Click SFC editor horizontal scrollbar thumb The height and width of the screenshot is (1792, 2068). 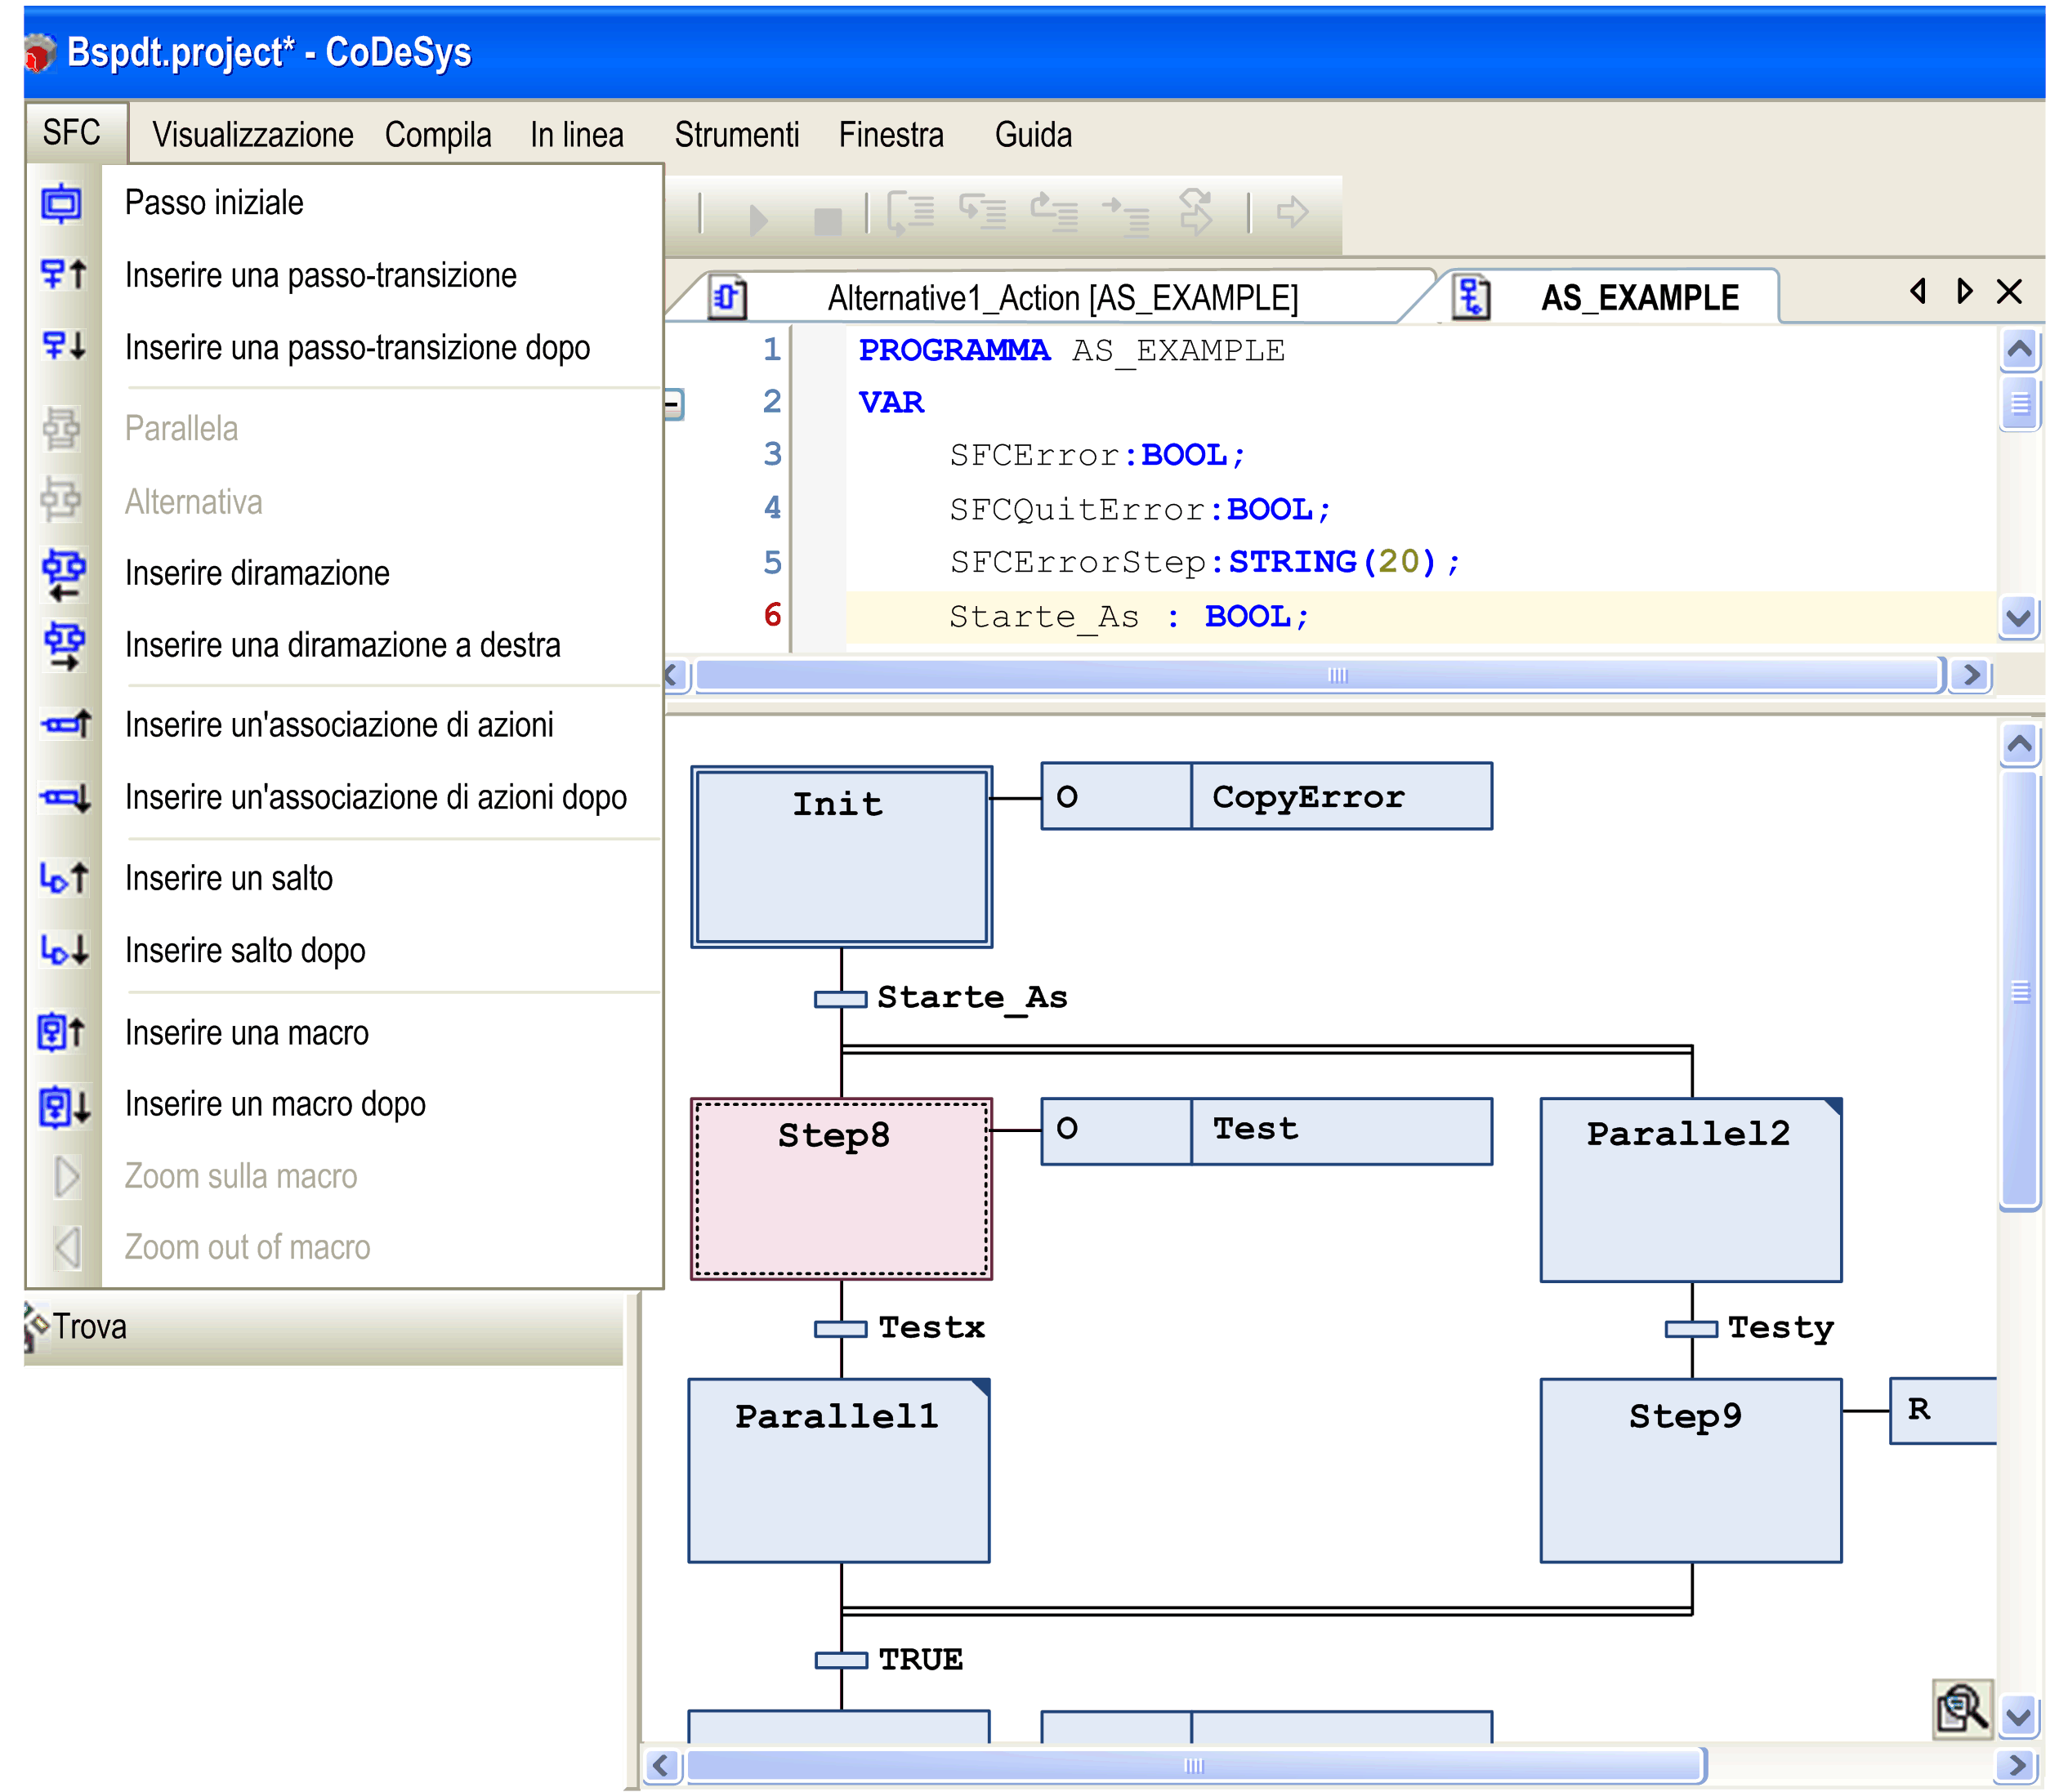pos(1195,1765)
